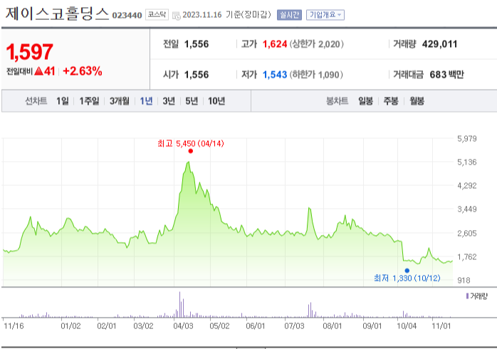This screenshot has width=497, height=349.
Task: Click the 거래량 value 429,011
Action: tap(439, 44)
